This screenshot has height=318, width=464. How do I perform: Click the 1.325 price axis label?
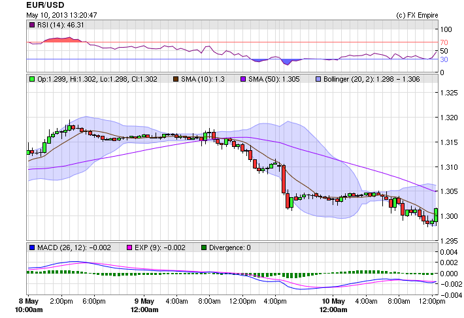448,93
